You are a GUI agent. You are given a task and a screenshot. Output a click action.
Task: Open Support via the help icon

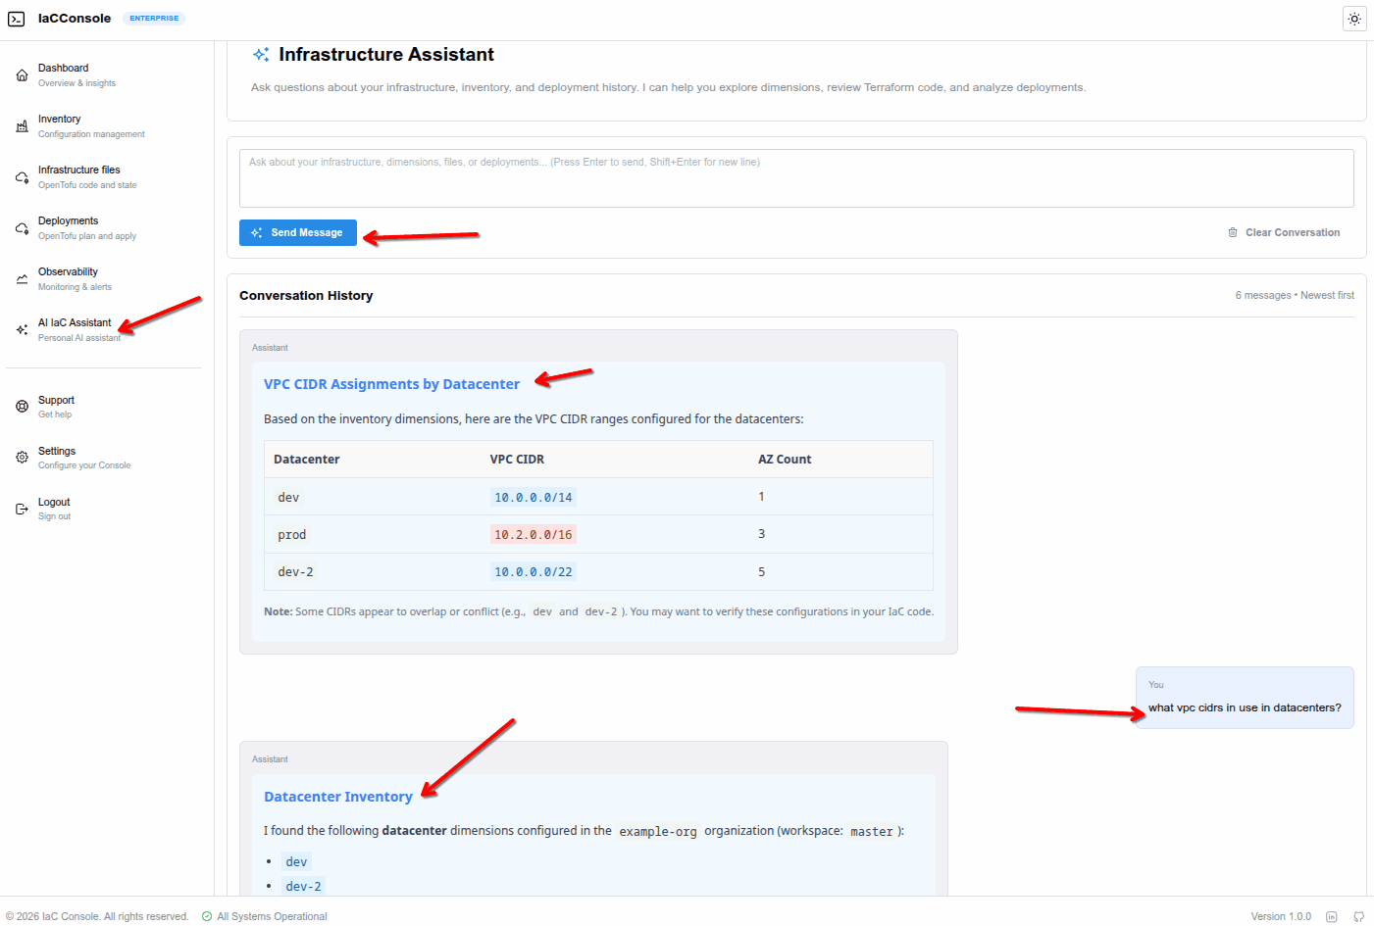coord(21,407)
